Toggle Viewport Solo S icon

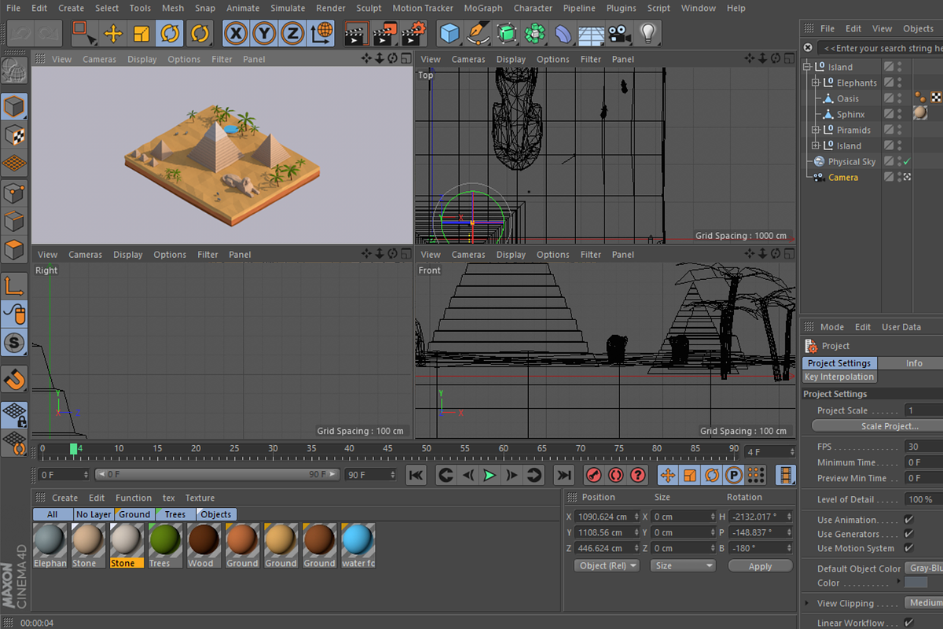15,342
